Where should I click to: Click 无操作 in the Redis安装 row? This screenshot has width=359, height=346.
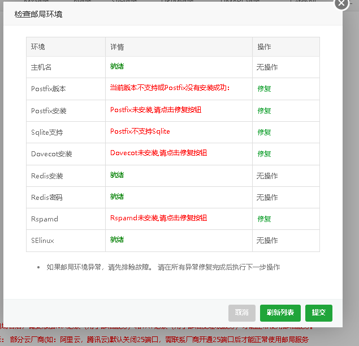267,176
